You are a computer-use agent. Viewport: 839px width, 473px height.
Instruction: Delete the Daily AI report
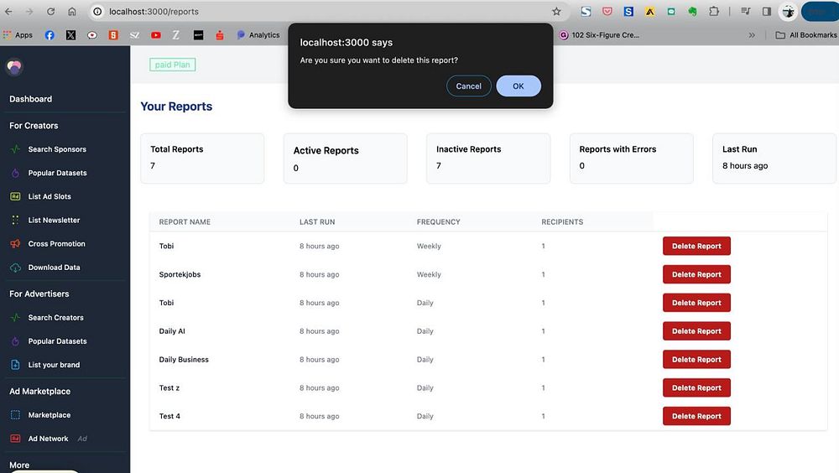[696, 331]
